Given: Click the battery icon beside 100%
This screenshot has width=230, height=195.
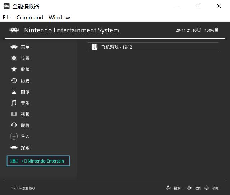Looking at the screenshot, I should tap(216, 30).
